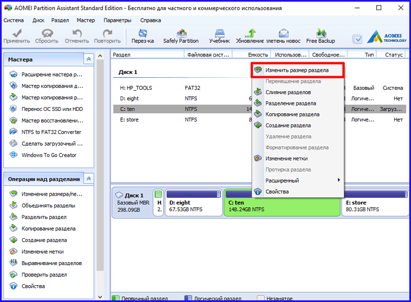
Task: Open the Параметры menu
Action: pos(117,20)
